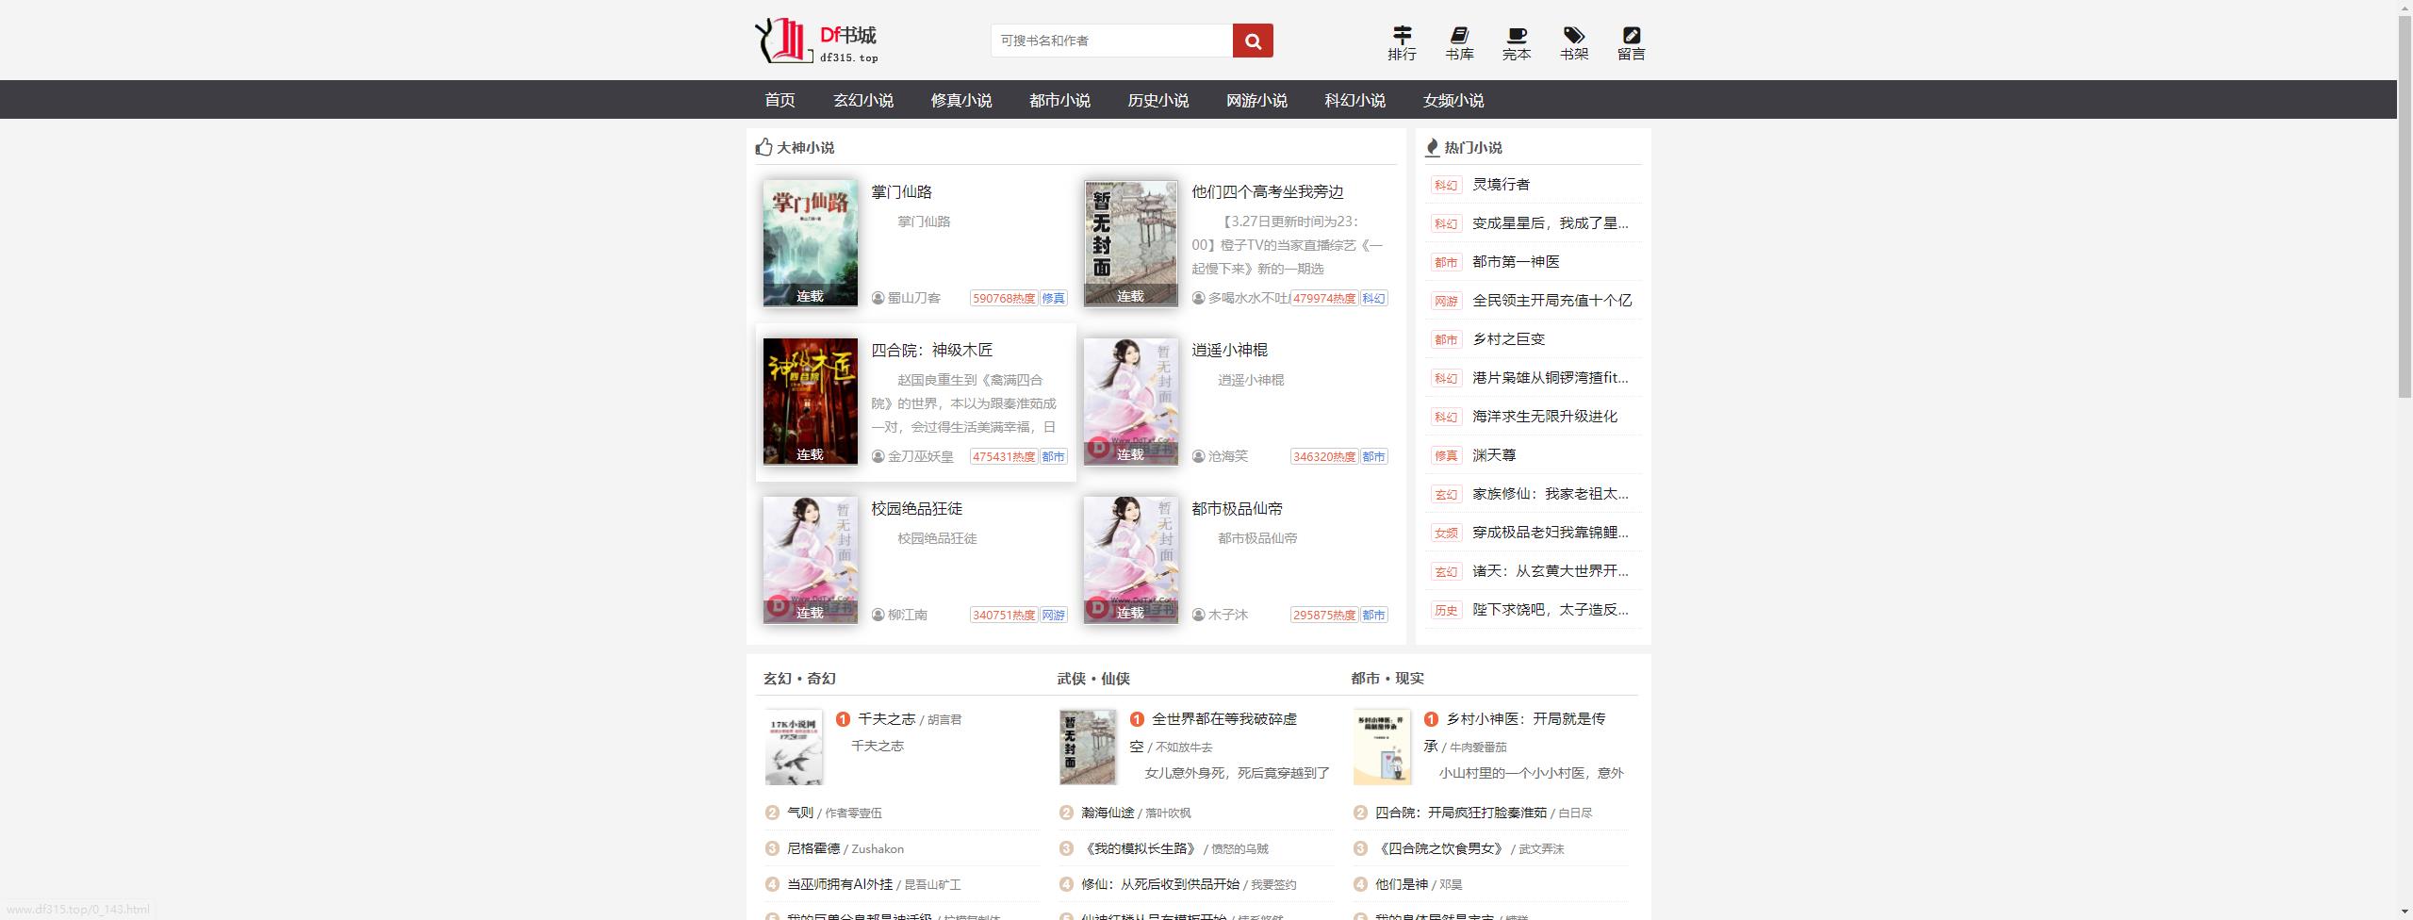Open the 四合院：神级木匠 cover image
2413x920 pixels.
810,402
